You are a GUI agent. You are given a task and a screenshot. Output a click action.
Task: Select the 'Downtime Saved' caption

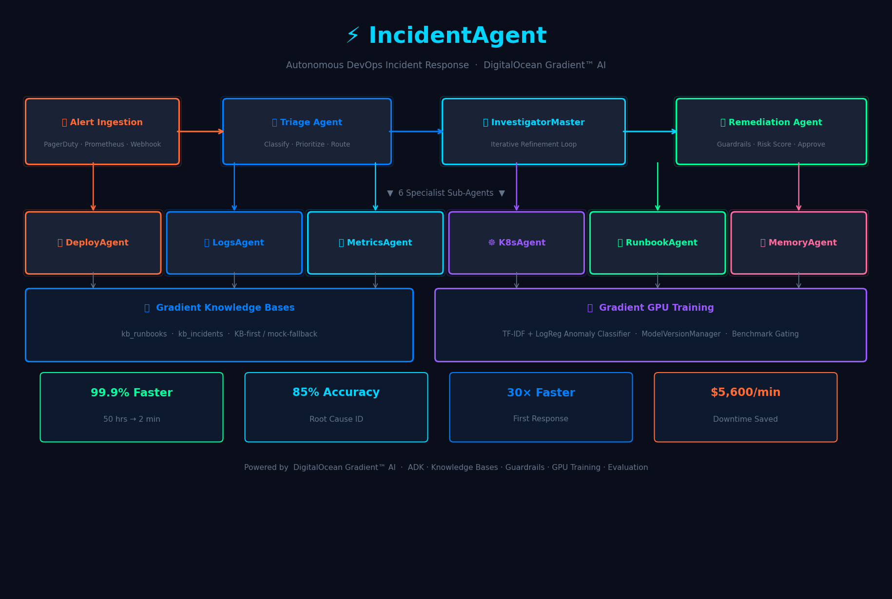(x=746, y=419)
